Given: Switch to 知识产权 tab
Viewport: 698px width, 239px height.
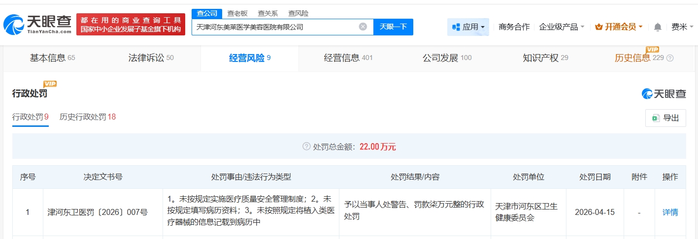Looking at the screenshot, I should click(545, 58).
